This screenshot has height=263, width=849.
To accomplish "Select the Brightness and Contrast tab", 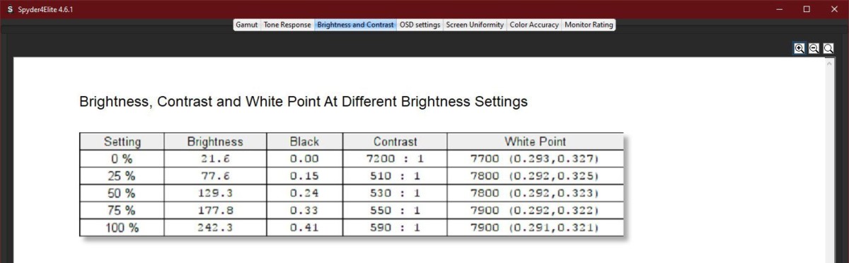I will (x=355, y=25).
